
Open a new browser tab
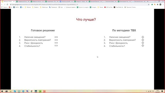click(x=148, y=2)
